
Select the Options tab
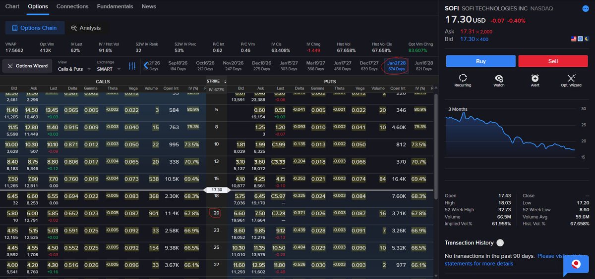coord(38,6)
